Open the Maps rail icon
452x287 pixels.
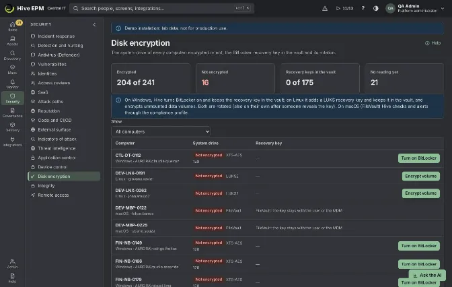[x=12, y=69]
